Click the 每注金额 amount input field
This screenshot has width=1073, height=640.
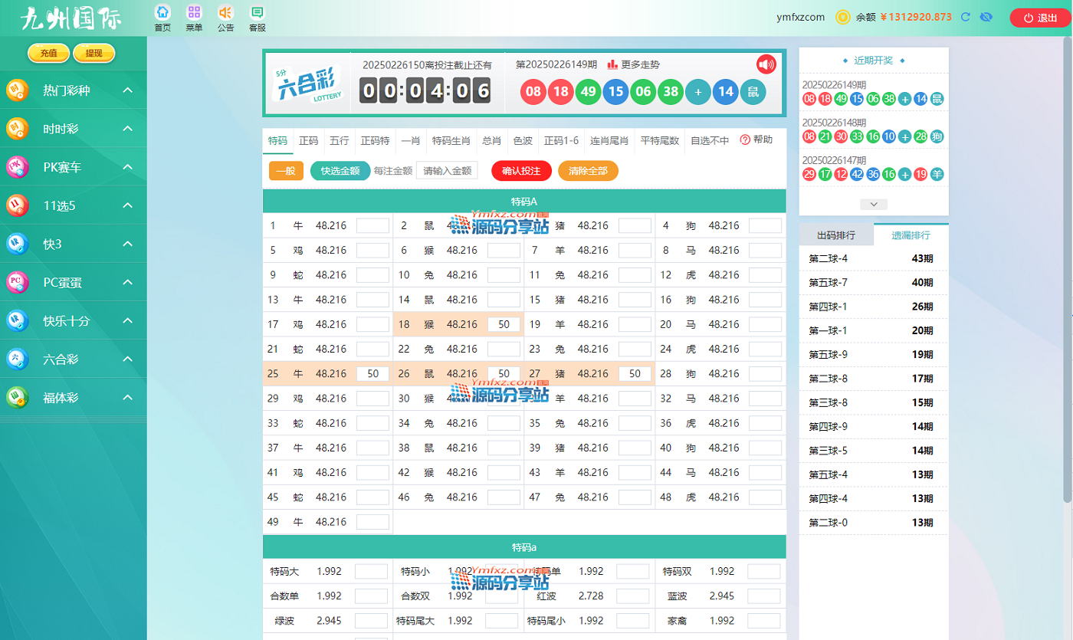tap(447, 171)
